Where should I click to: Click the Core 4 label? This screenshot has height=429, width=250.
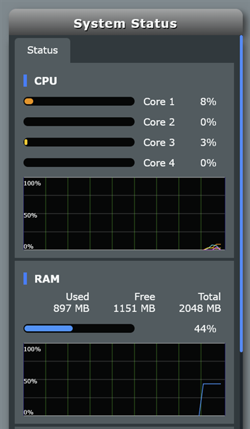(x=159, y=163)
